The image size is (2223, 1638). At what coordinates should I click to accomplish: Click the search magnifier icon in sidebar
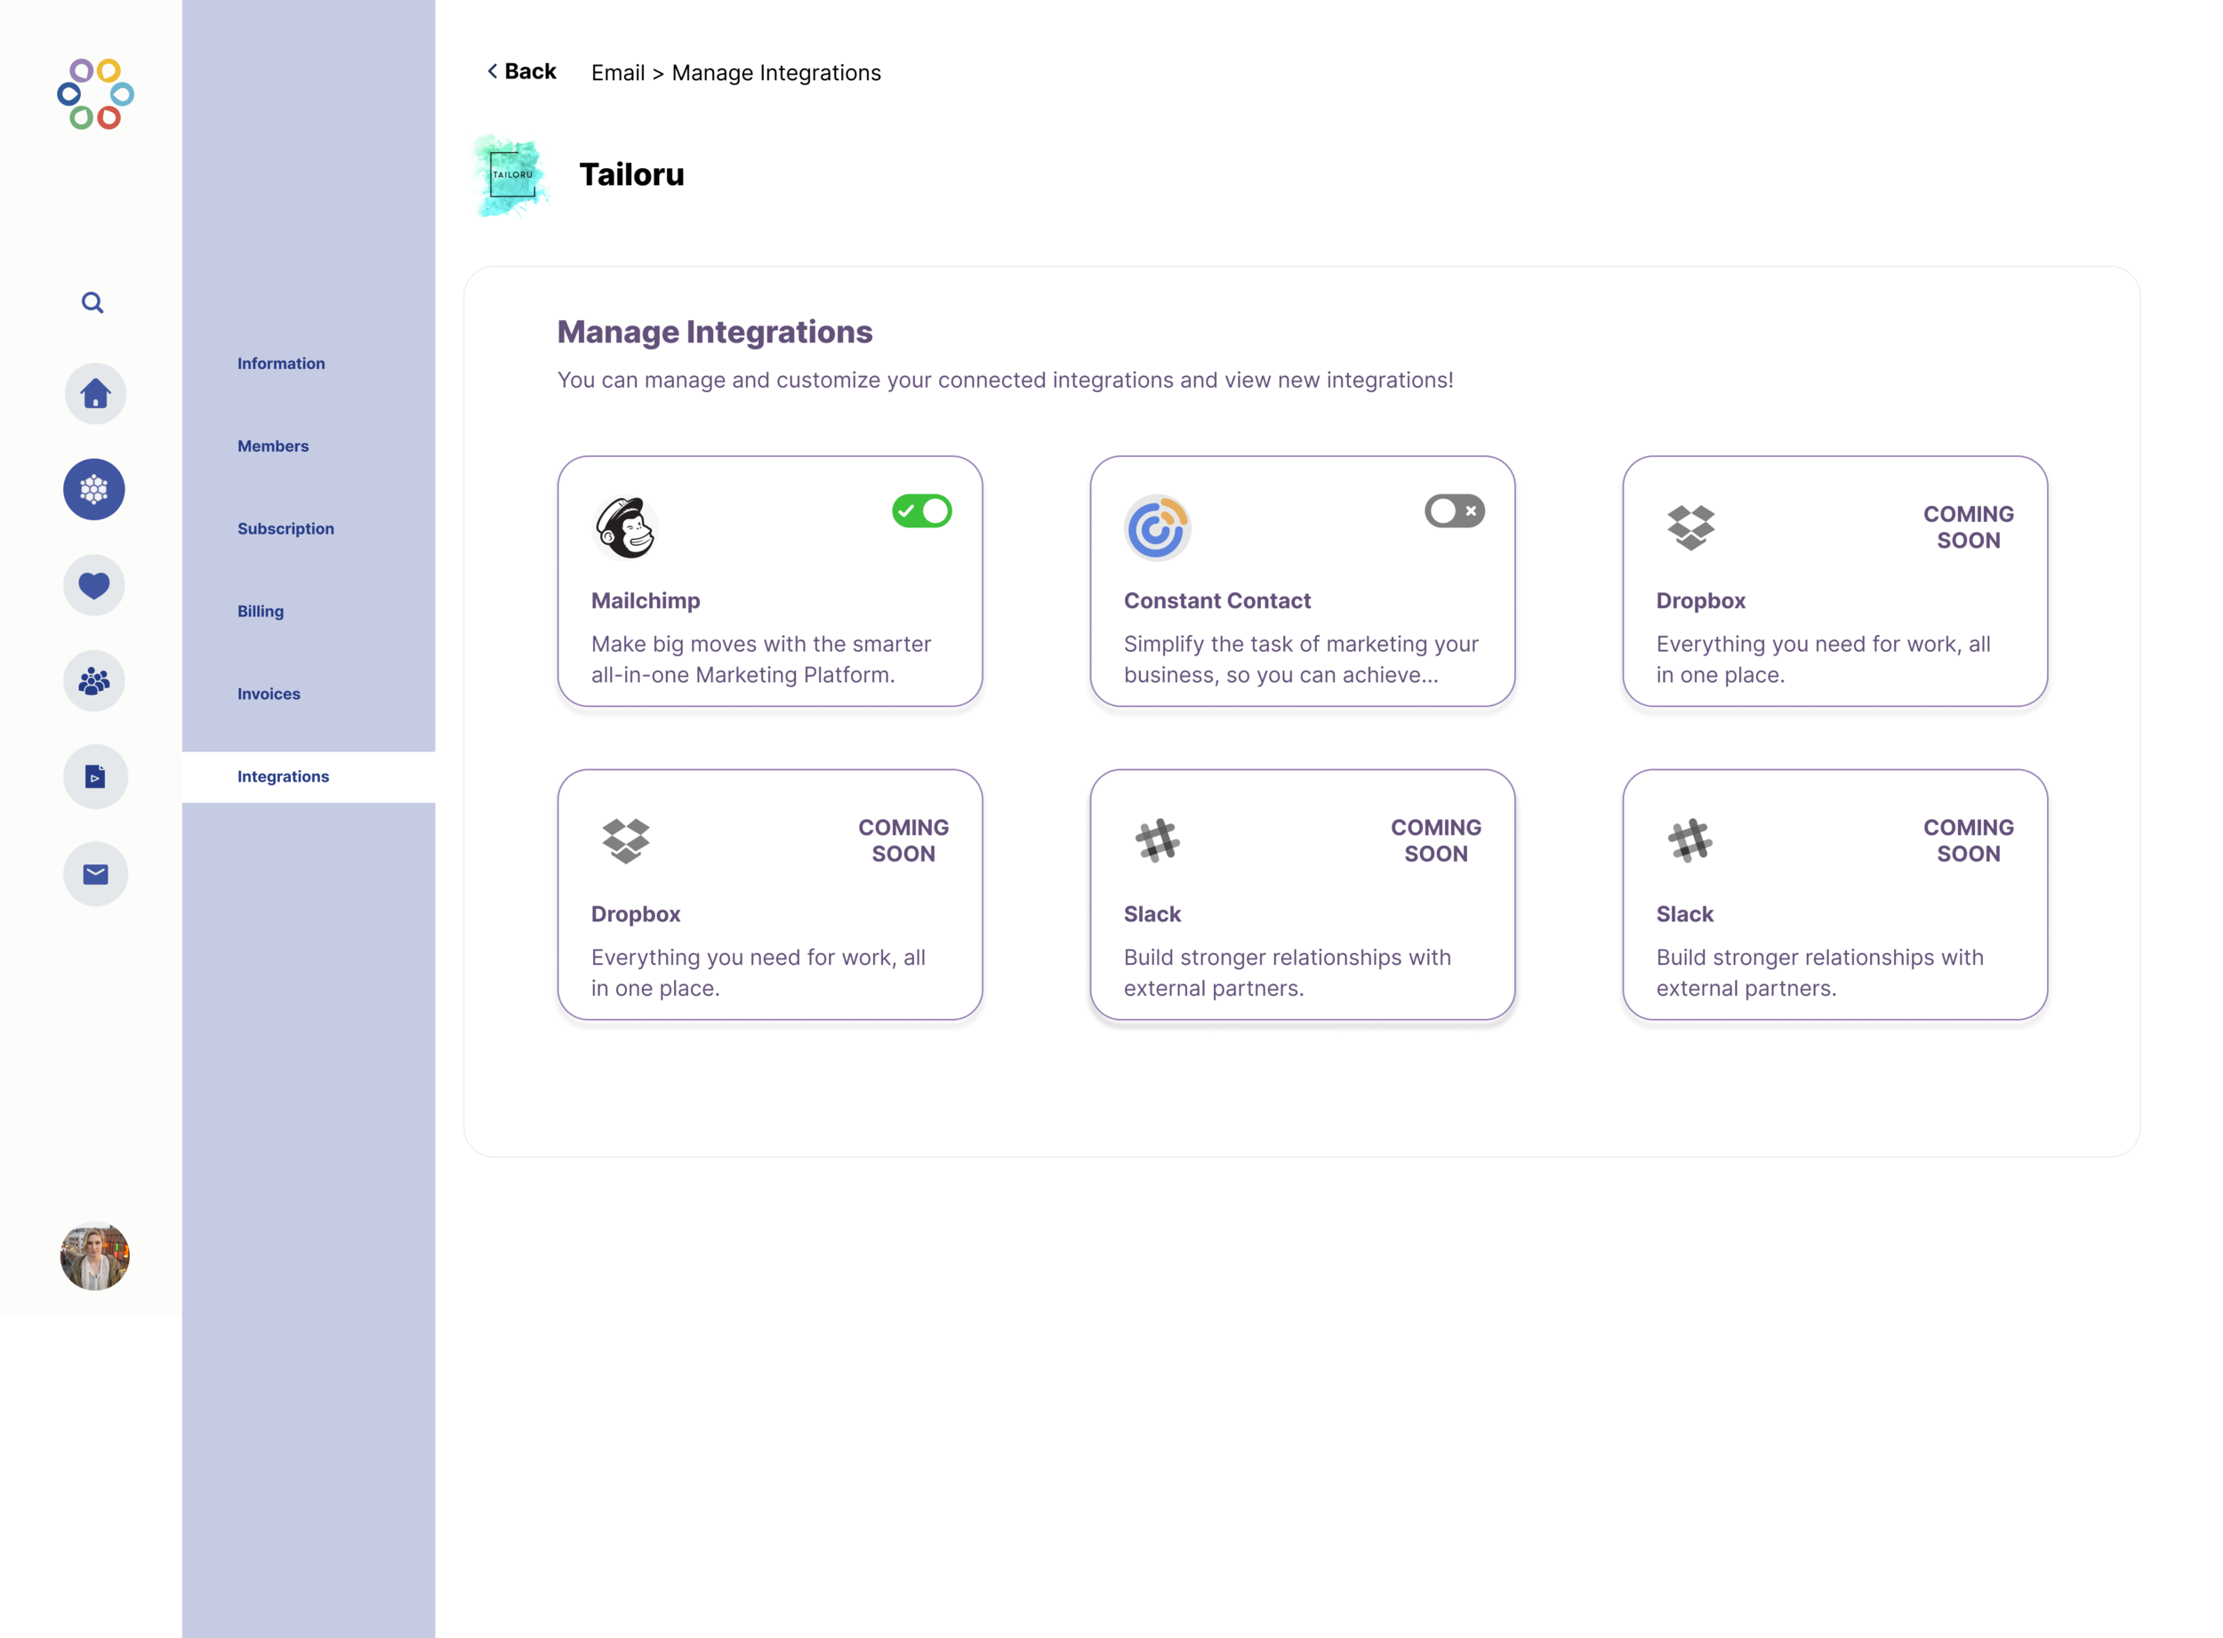92,302
